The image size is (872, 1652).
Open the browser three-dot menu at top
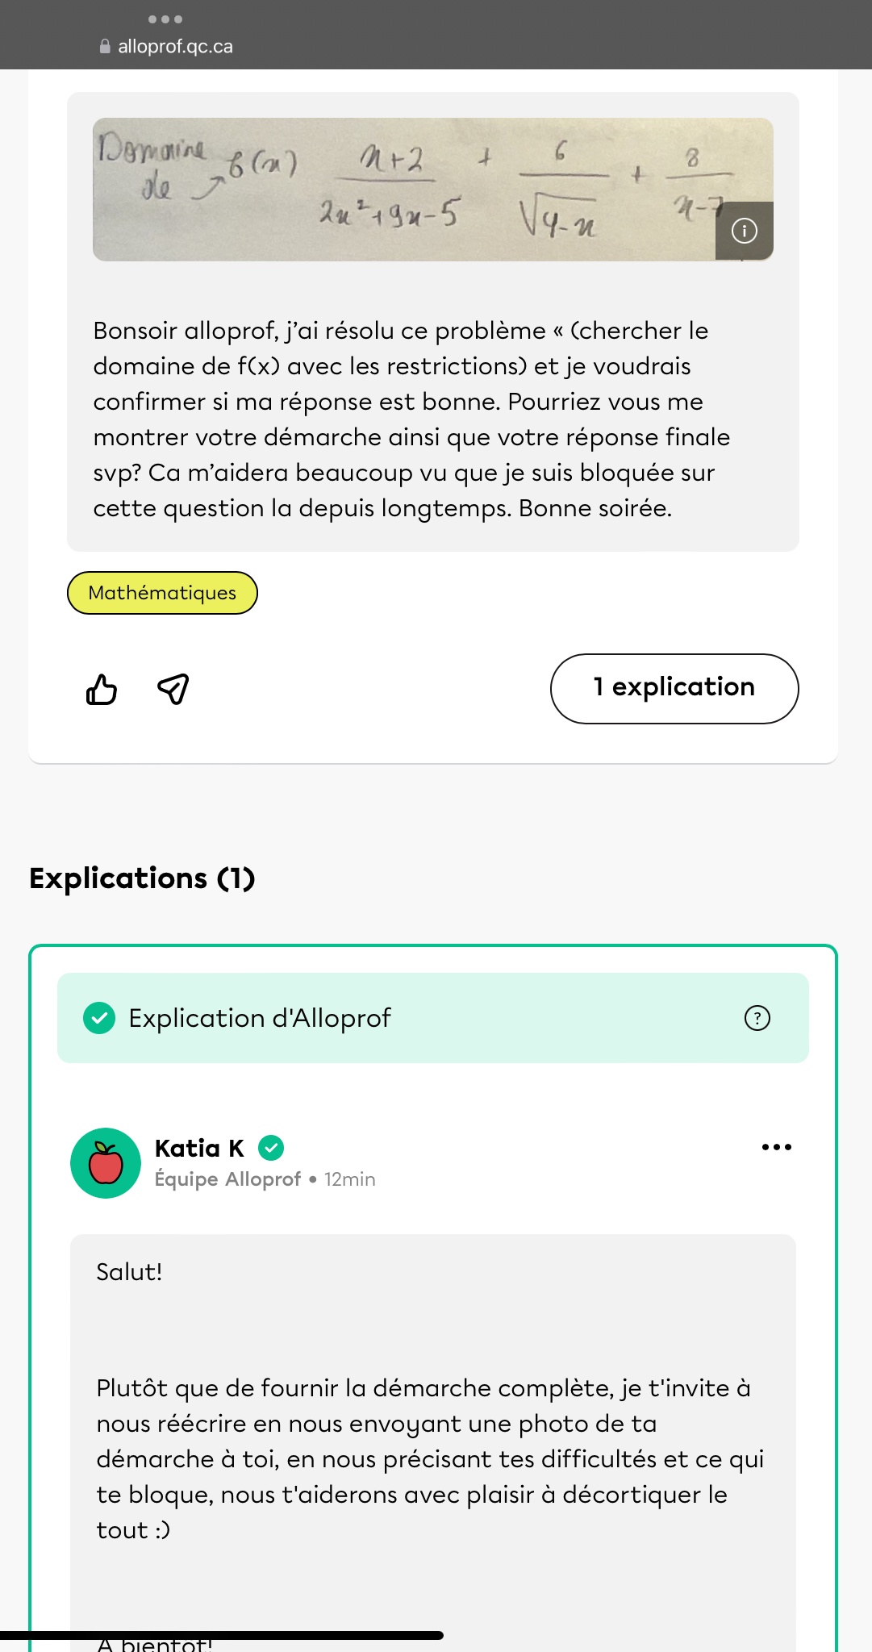click(165, 19)
